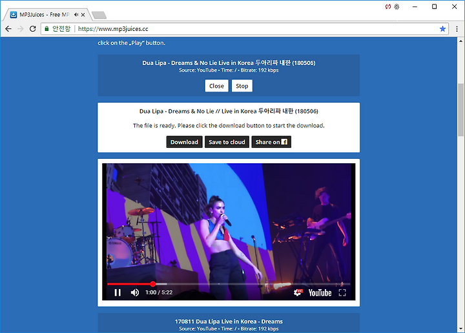The image size is (465, 333).
Task: Open YouTube player settings gear
Action: point(298,292)
